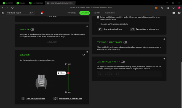
Task: Click sync icon beside actuation 'Sync settings to all keys'
Action: [23, 98]
